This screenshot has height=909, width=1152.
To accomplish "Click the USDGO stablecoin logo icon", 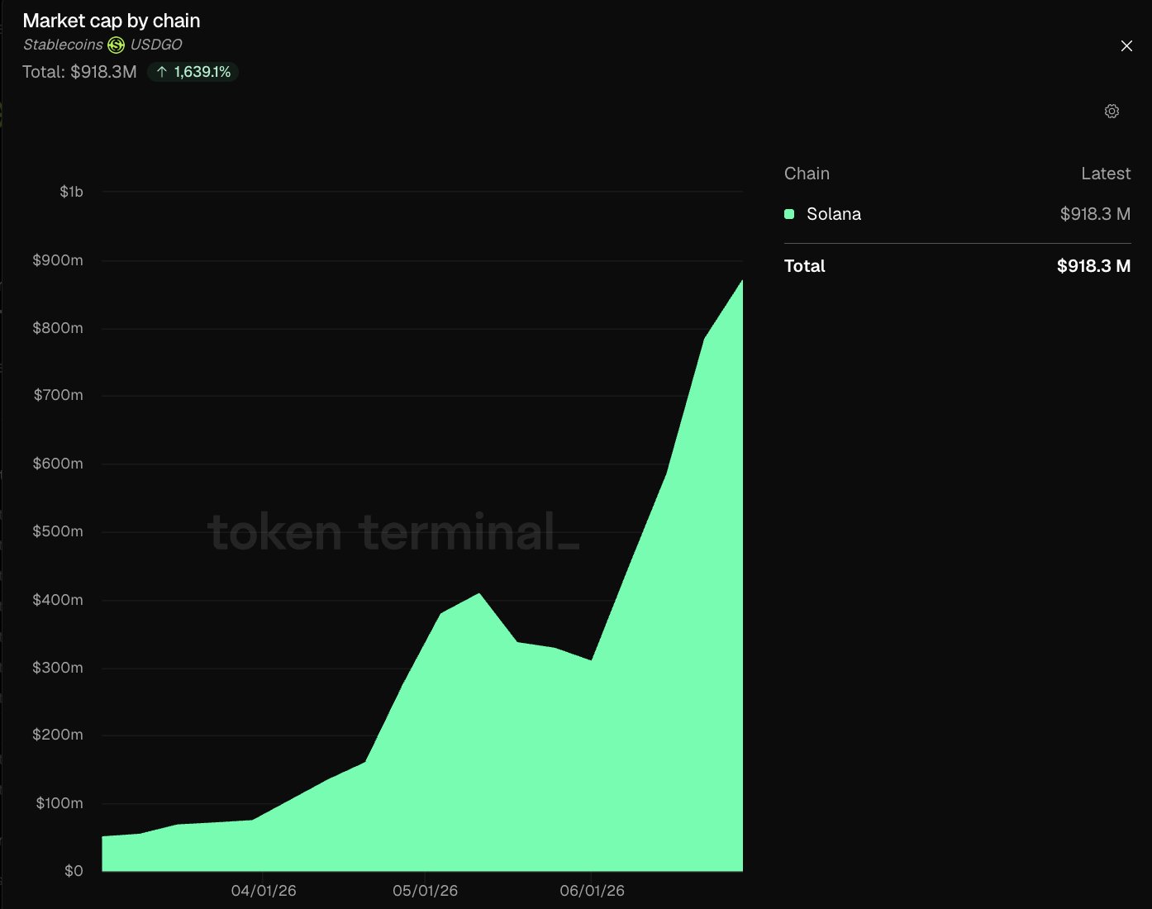I will pyautogui.click(x=117, y=45).
